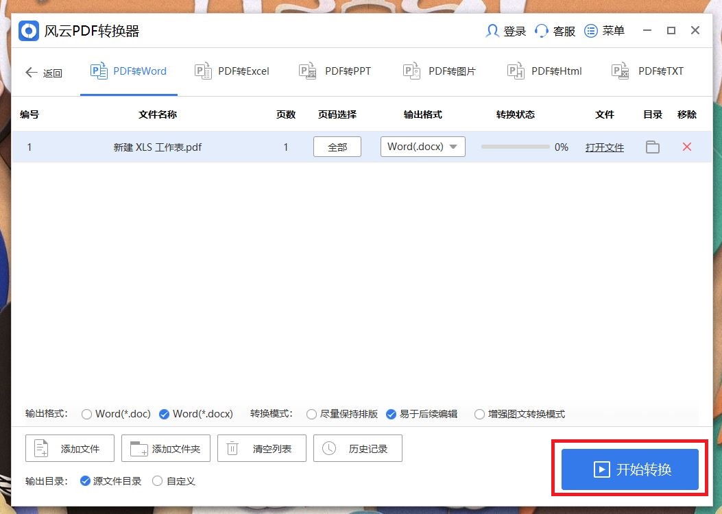Open 客服 customer service
The width and height of the screenshot is (722, 514).
click(555, 31)
